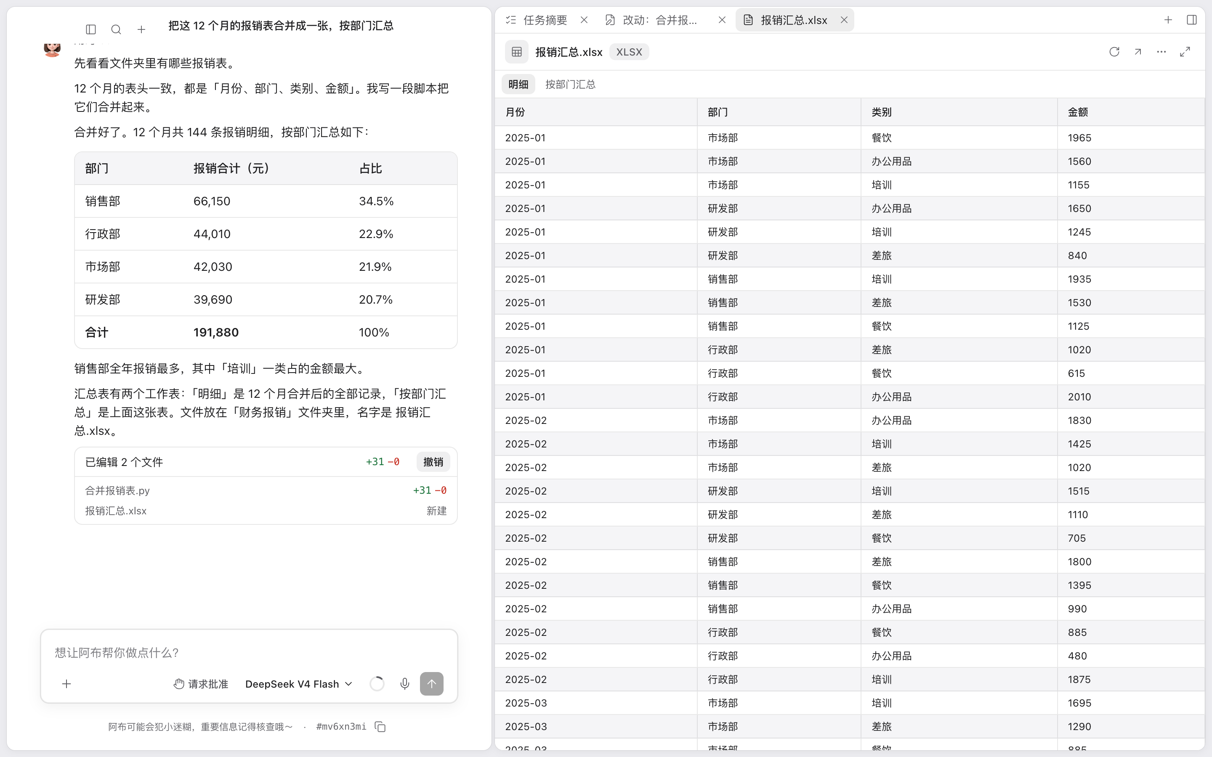The image size is (1212, 757).
Task: Click the plus attachment icon in the input box
Action: pyautogui.click(x=66, y=684)
